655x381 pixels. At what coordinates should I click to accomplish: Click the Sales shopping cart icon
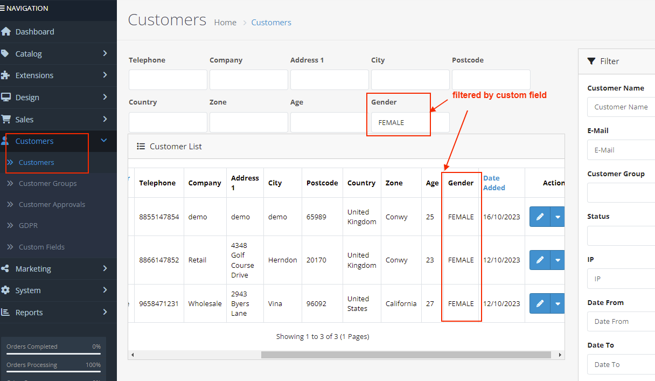[x=6, y=119]
